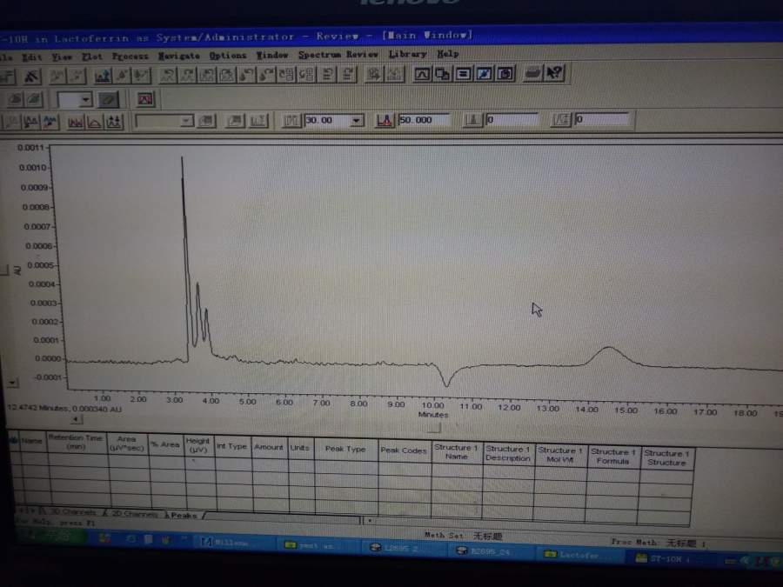Click the Threshold red peak icon beside 50.000
Screen dimensions: 783x587
click(x=385, y=120)
